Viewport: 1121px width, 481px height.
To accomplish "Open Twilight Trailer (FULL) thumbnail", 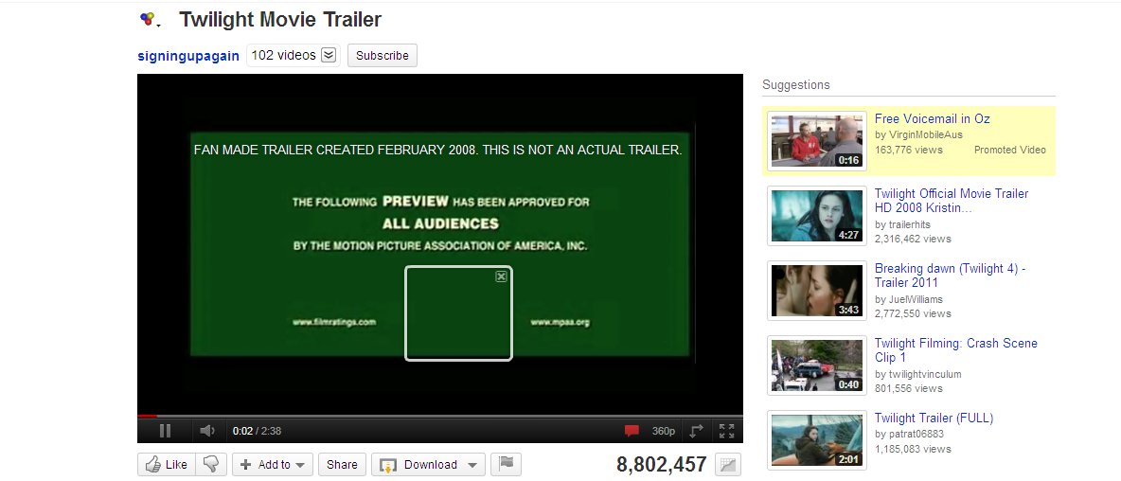I will (x=816, y=440).
